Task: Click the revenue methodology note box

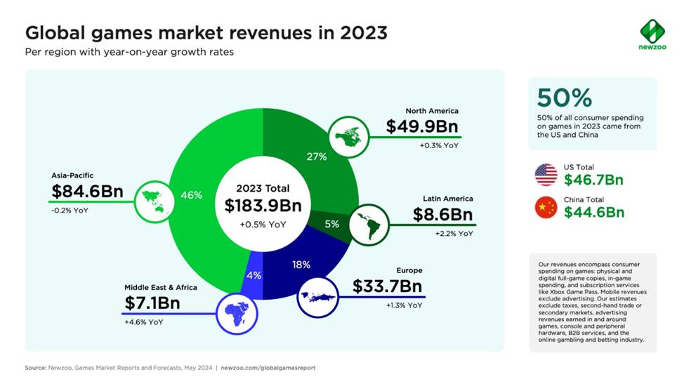Action: (x=592, y=302)
